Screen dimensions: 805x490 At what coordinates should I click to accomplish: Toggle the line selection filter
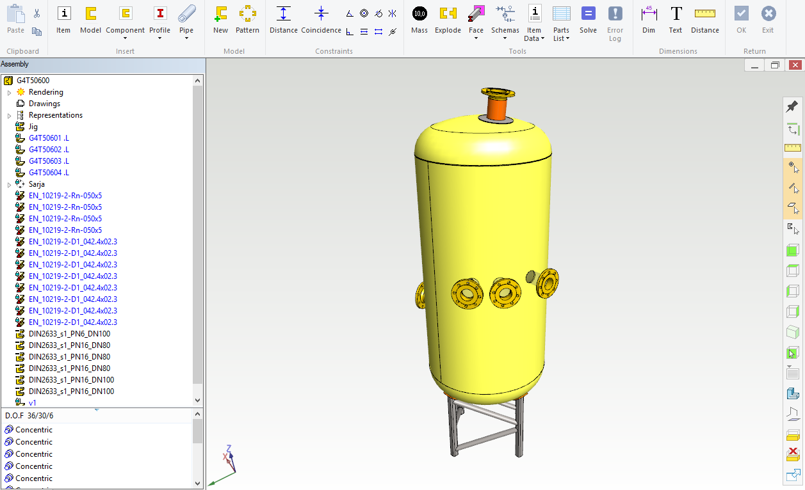(793, 188)
